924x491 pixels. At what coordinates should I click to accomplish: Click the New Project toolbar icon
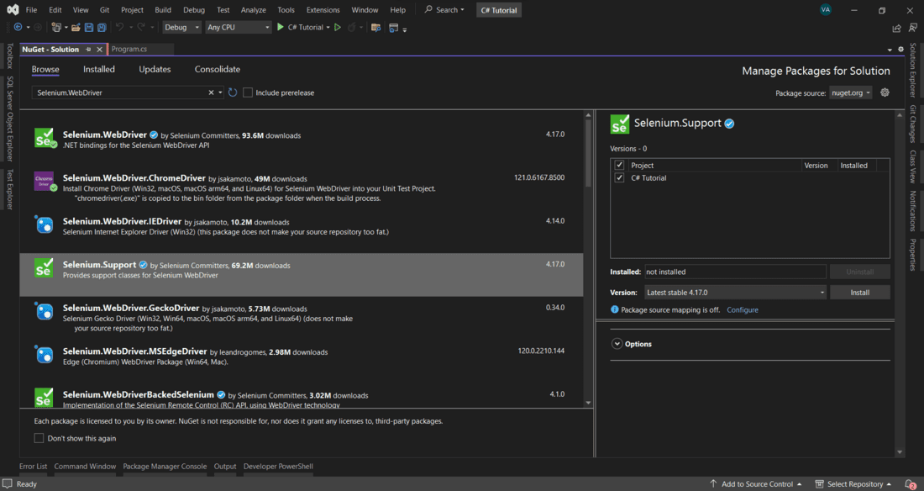pos(56,27)
